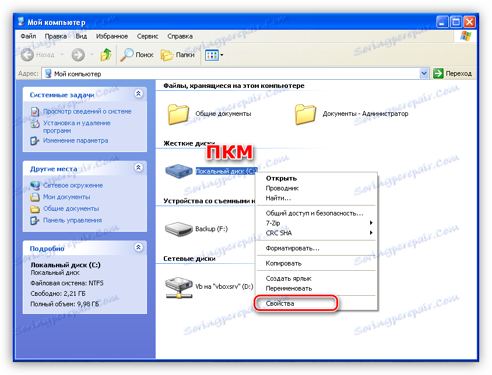Open the Сервис menu
Viewport: 492px width, 375px height.
click(147, 36)
